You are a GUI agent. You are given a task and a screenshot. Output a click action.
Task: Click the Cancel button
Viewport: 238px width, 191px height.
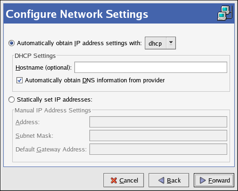tap(124, 180)
